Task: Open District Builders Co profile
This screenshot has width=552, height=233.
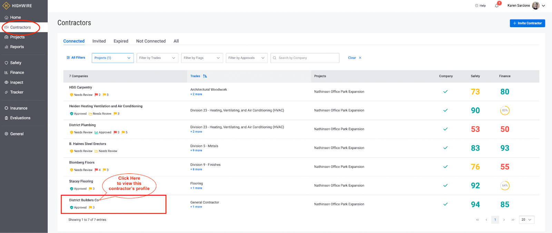Action: click(x=84, y=200)
